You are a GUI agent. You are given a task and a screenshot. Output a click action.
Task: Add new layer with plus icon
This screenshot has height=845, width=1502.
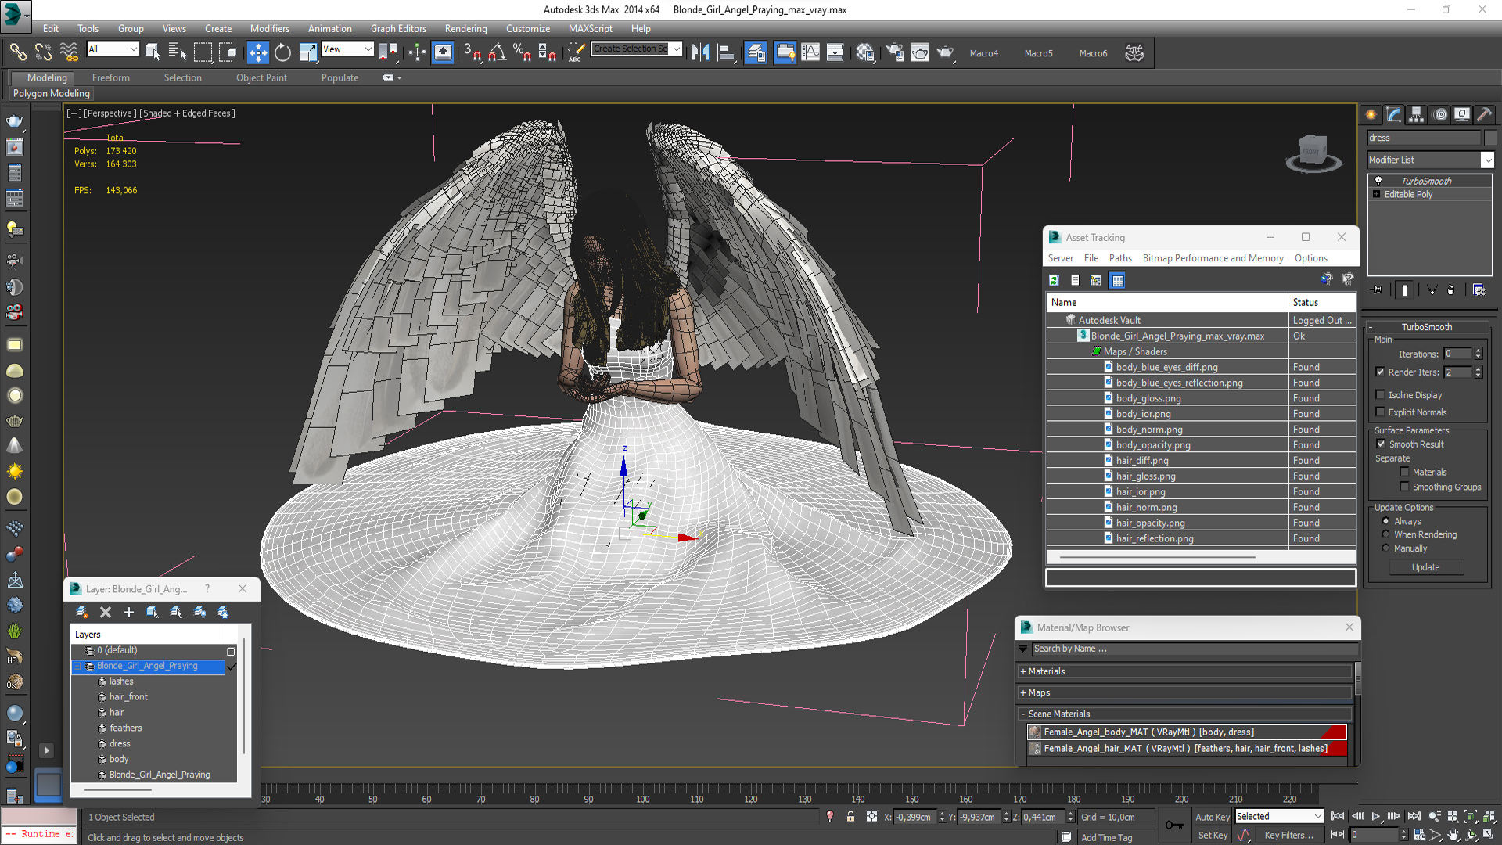click(x=129, y=612)
